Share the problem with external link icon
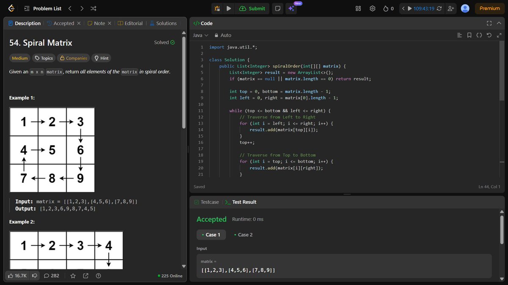The image size is (508, 285). coord(86,276)
